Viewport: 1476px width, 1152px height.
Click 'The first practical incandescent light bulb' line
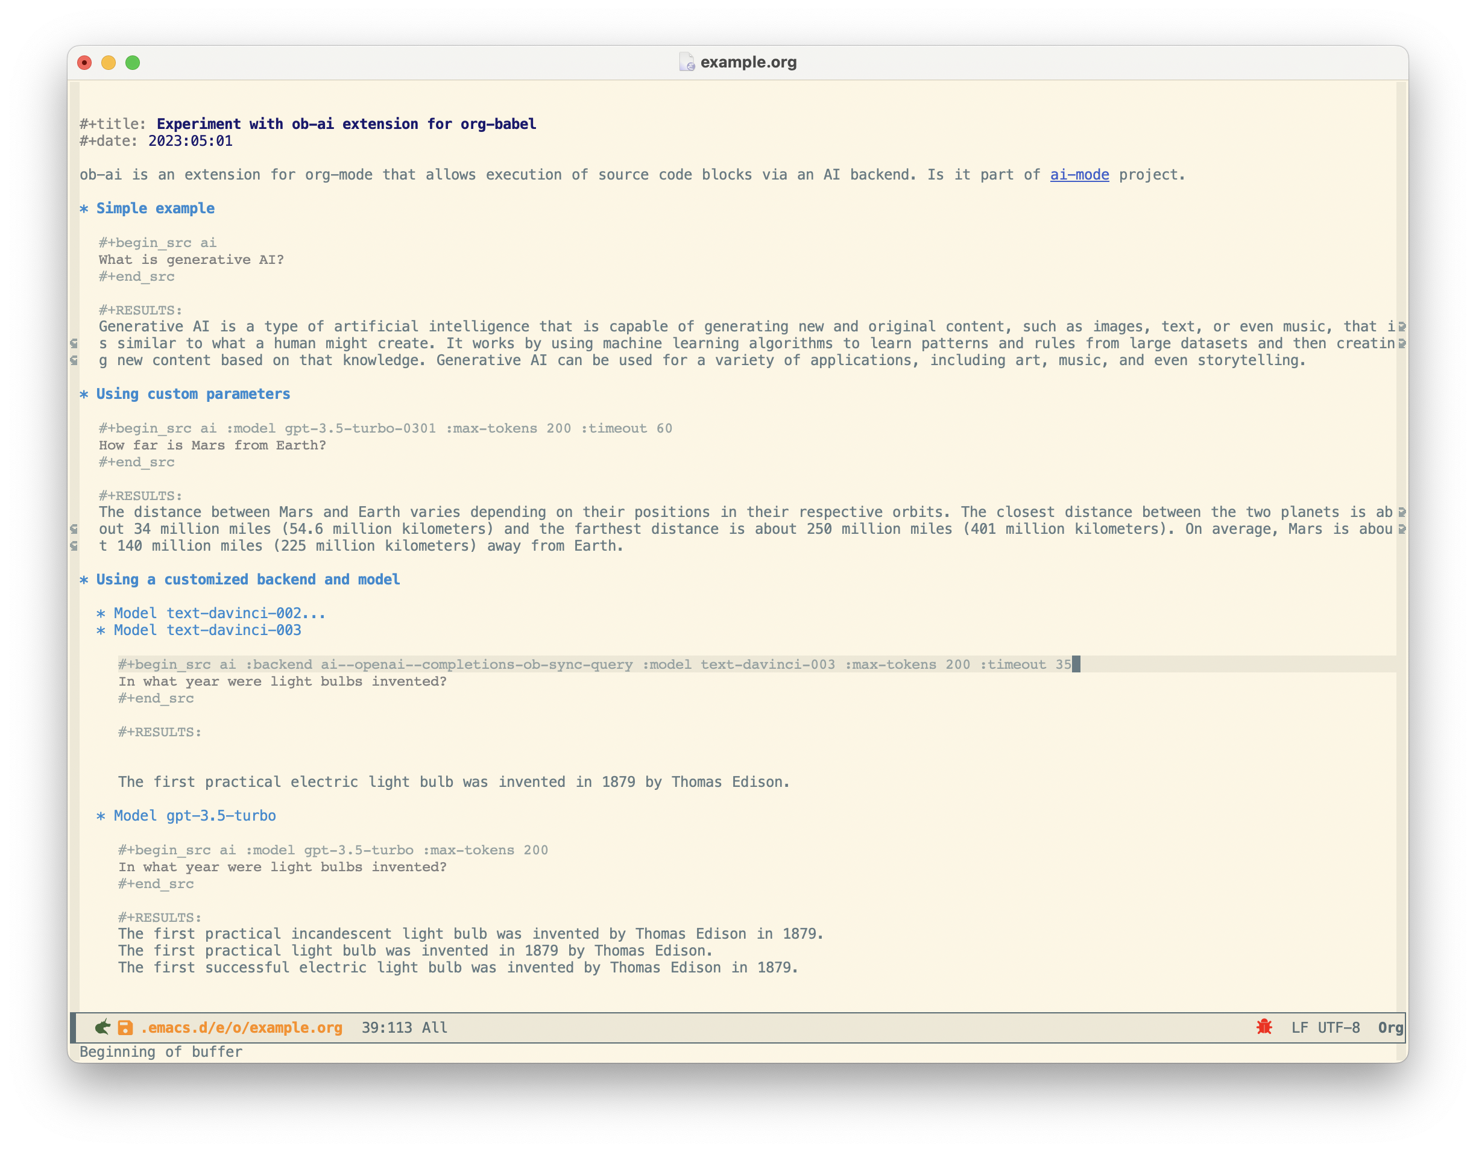click(470, 934)
